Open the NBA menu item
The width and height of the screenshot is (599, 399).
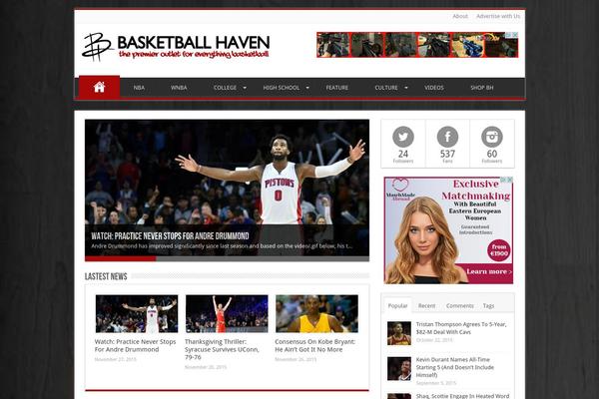pos(139,88)
